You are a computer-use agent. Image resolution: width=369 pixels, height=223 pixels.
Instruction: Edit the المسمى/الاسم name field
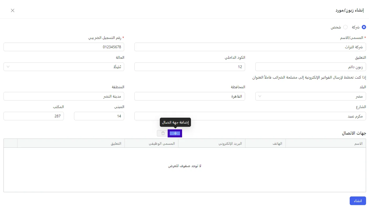[250, 47]
